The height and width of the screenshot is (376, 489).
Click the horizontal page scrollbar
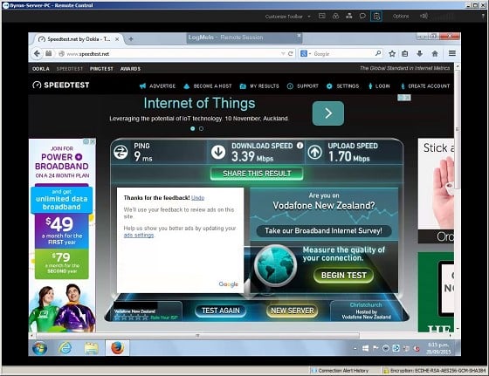197,336
